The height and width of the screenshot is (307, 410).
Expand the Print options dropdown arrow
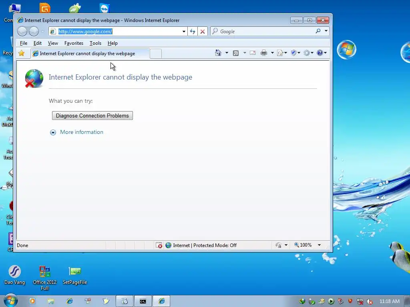(272, 53)
